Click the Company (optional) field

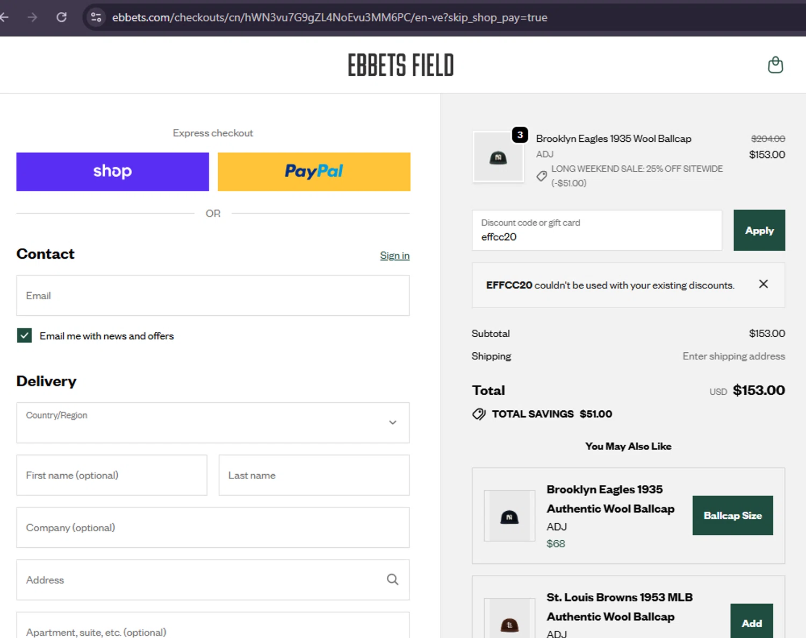pyautogui.click(x=213, y=527)
